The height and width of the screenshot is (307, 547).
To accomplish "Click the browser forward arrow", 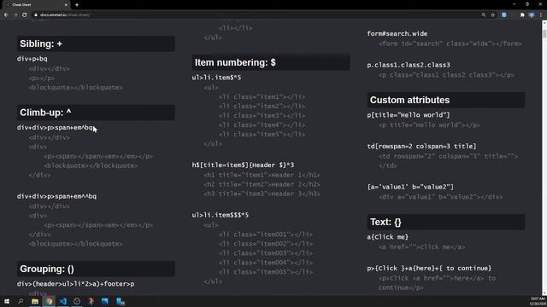I will point(15,15).
